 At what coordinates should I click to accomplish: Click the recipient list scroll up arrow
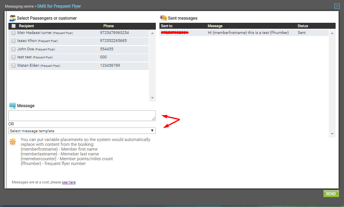pos(152,33)
